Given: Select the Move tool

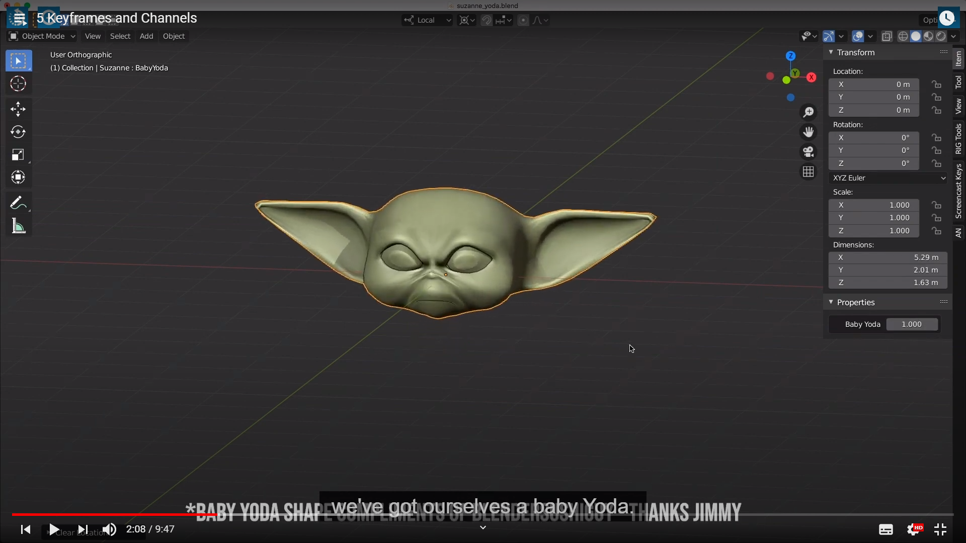Looking at the screenshot, I should (x=18, y=109).
